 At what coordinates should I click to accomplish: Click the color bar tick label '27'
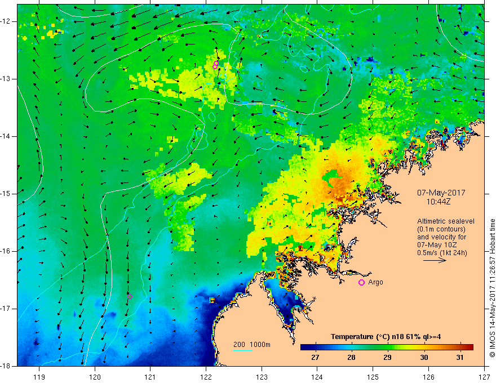point(315,358)
